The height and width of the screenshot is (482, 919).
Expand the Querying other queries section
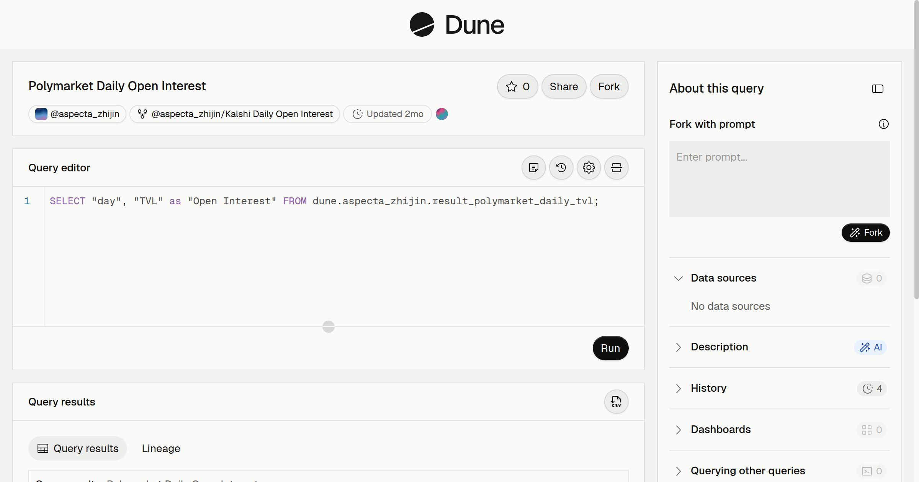point(678,471)
